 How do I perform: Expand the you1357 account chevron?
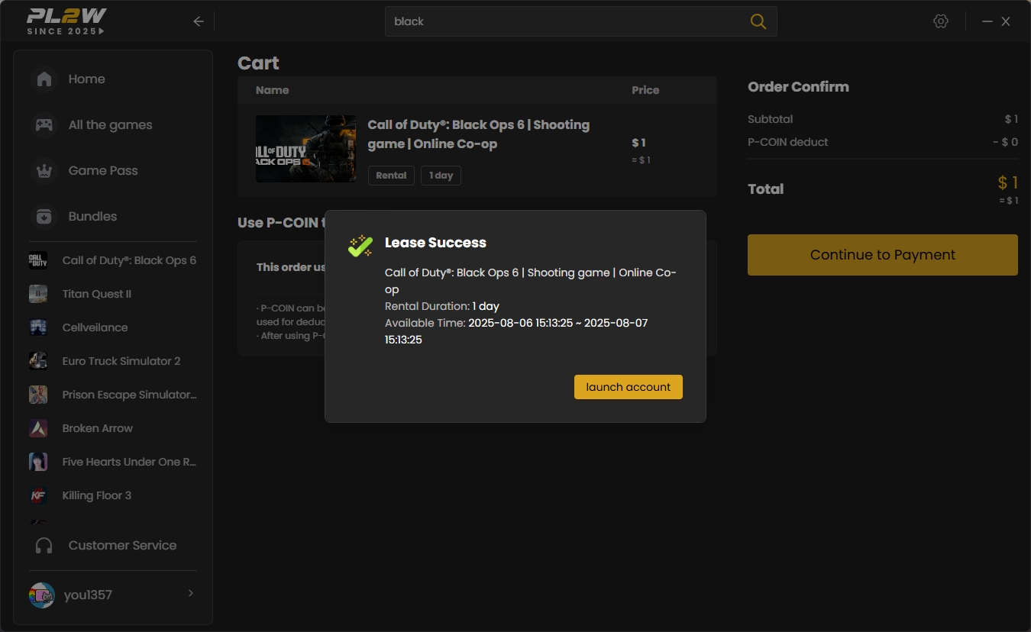click(x=191, y=593)
